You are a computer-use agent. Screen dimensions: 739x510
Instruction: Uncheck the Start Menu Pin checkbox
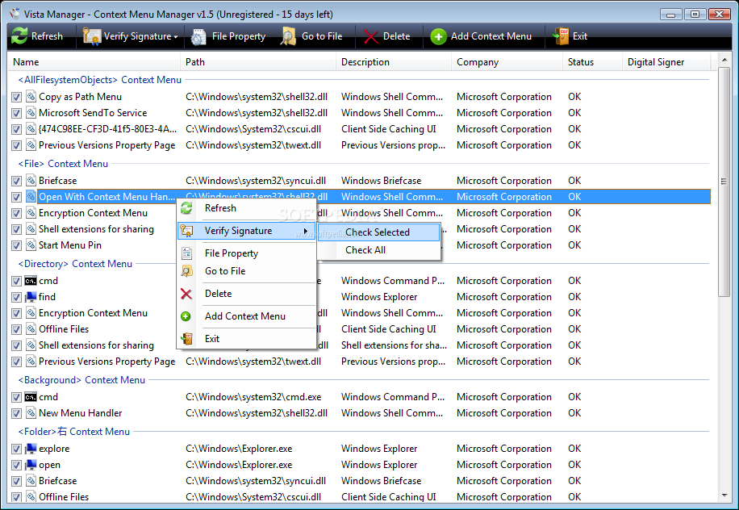click(16, 245)
